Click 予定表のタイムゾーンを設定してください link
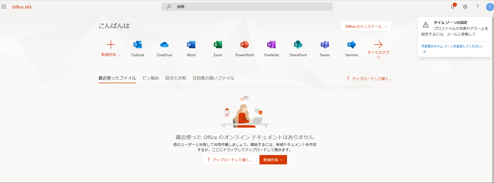Viewport: 494px width, 183px height. pos(452,46)
